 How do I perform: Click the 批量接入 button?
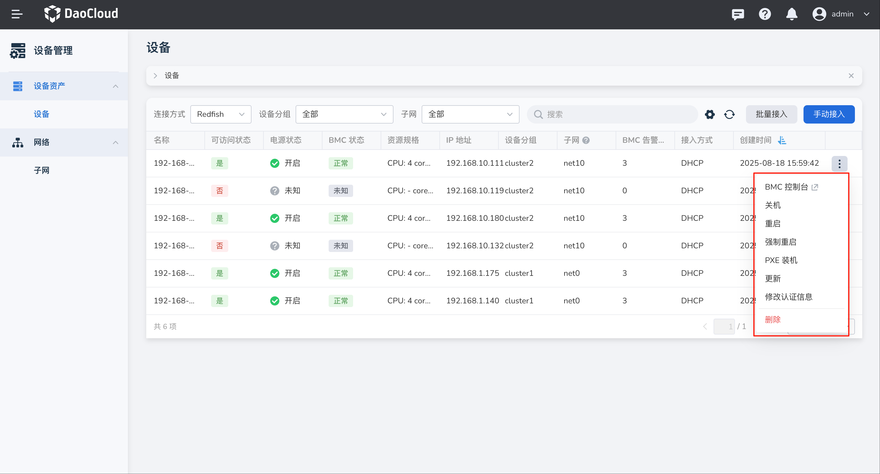pos(771,114)
